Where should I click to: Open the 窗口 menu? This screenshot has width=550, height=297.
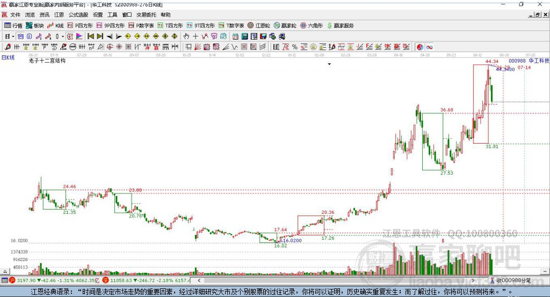127,14
